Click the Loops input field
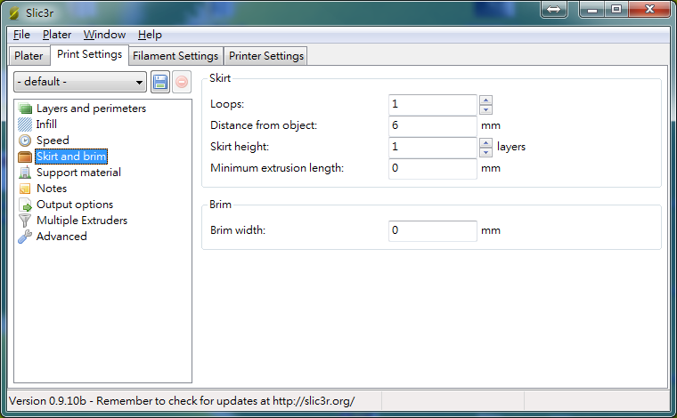 [x=433, y=105]
